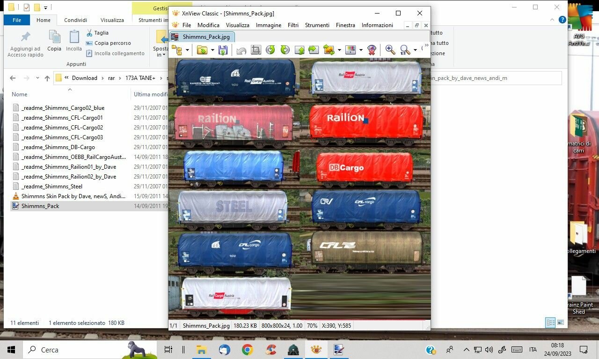Open the Finestra menu
The image size is (599, 359).
345,25
